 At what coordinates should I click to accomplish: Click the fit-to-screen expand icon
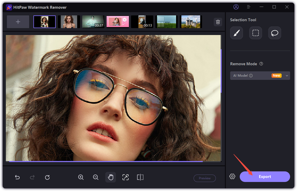[125, 177]
